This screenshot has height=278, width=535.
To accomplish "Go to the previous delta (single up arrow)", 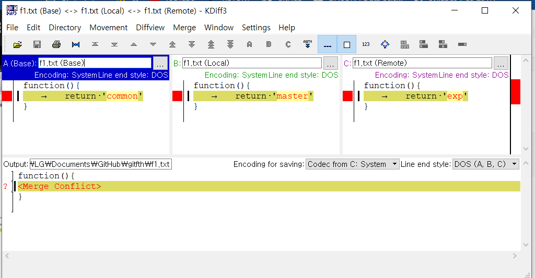I will 134,44.
